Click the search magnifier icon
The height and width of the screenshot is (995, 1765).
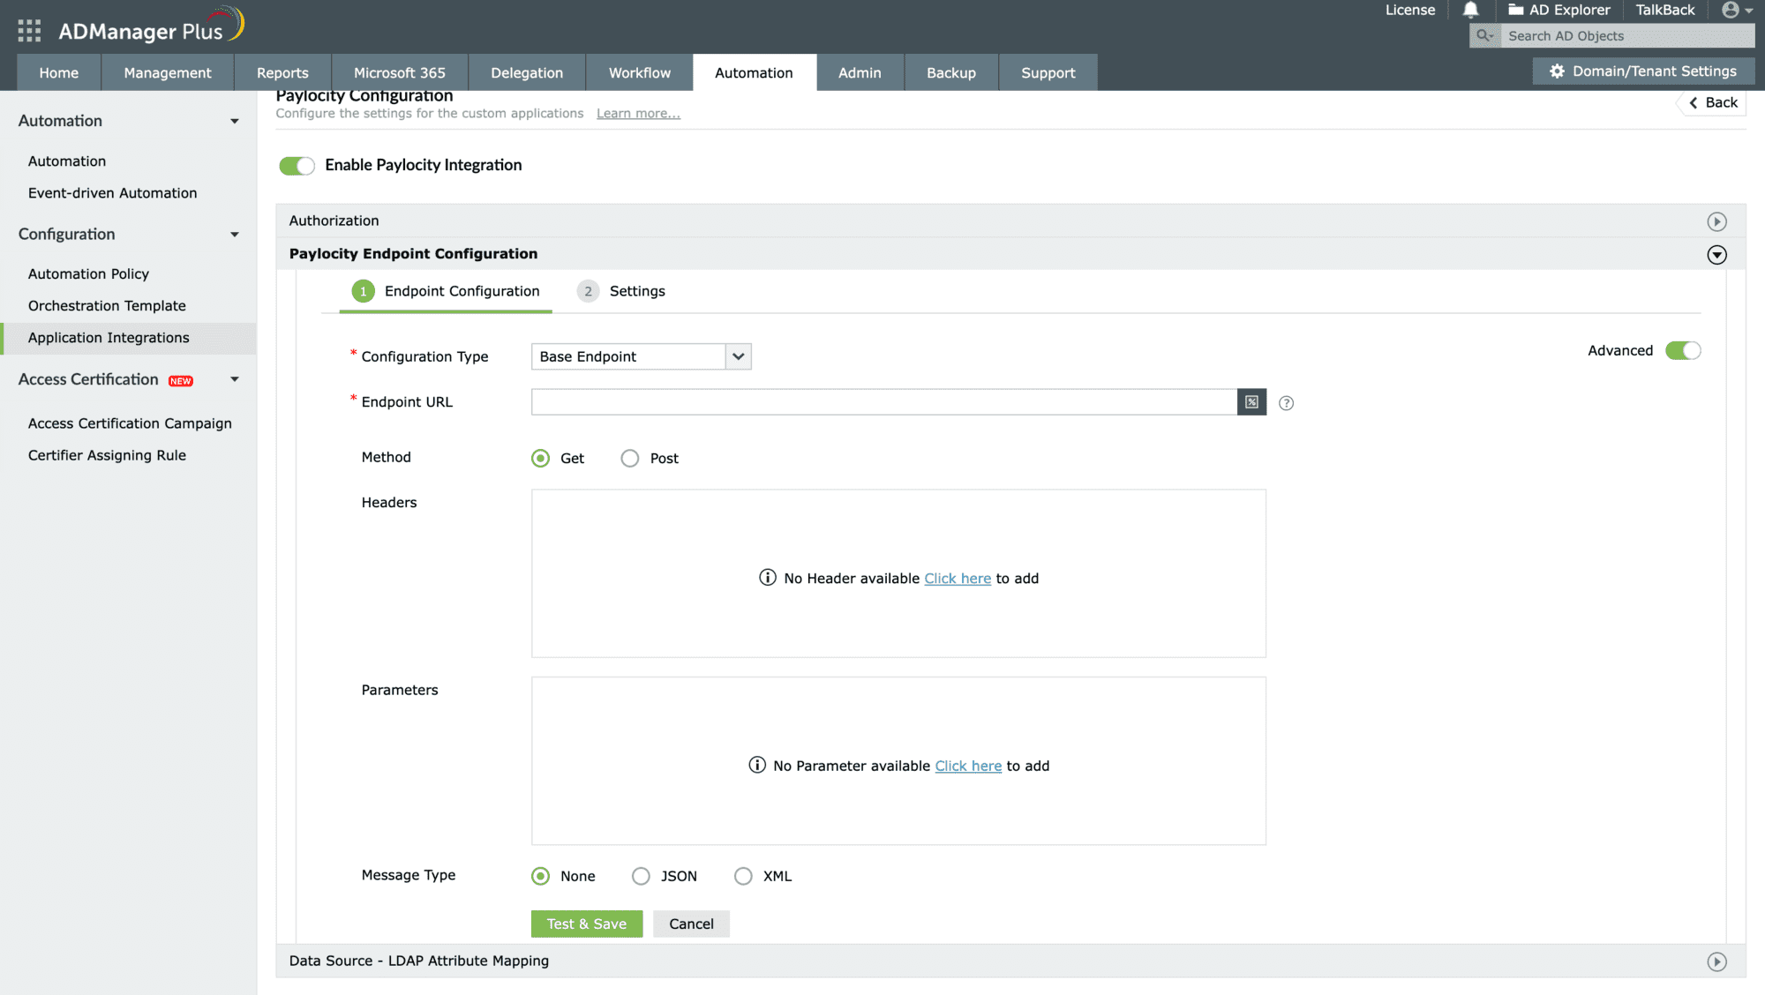1484,36
